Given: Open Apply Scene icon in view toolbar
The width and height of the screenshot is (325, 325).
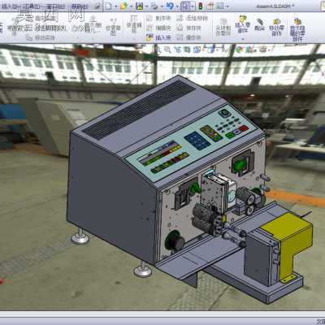Looking at the screenshot, I should 250,50.
